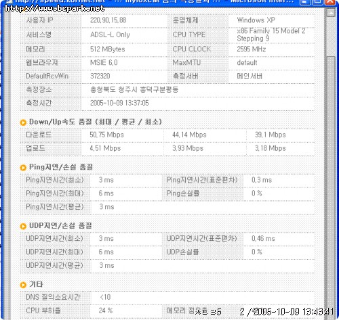Select the ADSL-L Only service name

tap(110, 35)
